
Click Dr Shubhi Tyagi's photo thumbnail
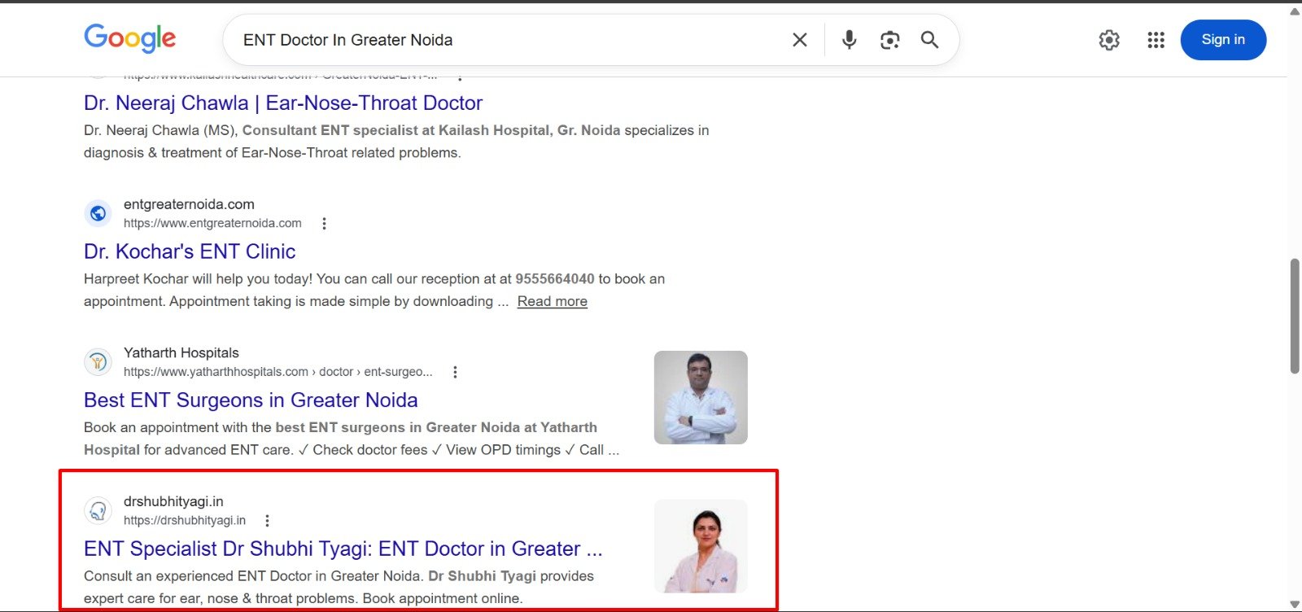coord(700,546)
